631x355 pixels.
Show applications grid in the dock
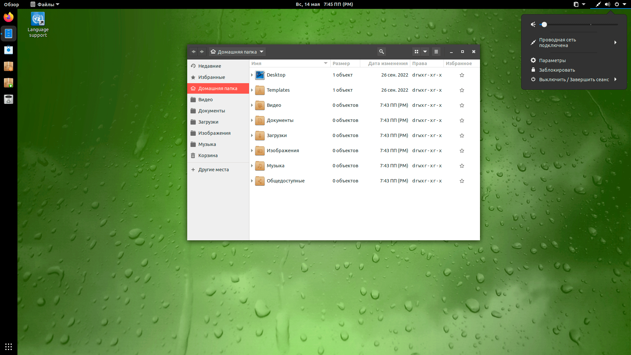[x=9, y=346]
